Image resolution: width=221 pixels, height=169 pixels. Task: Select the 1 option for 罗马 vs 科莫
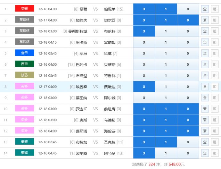coord(166,53)
